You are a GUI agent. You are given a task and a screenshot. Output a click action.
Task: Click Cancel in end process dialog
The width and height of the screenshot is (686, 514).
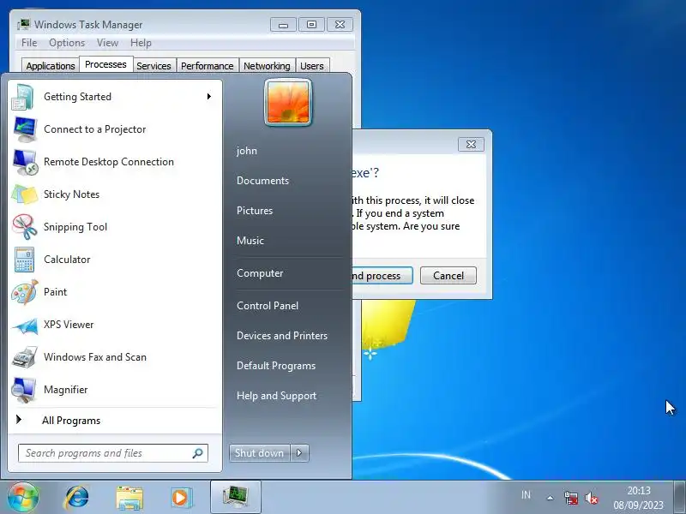[448, 276]
